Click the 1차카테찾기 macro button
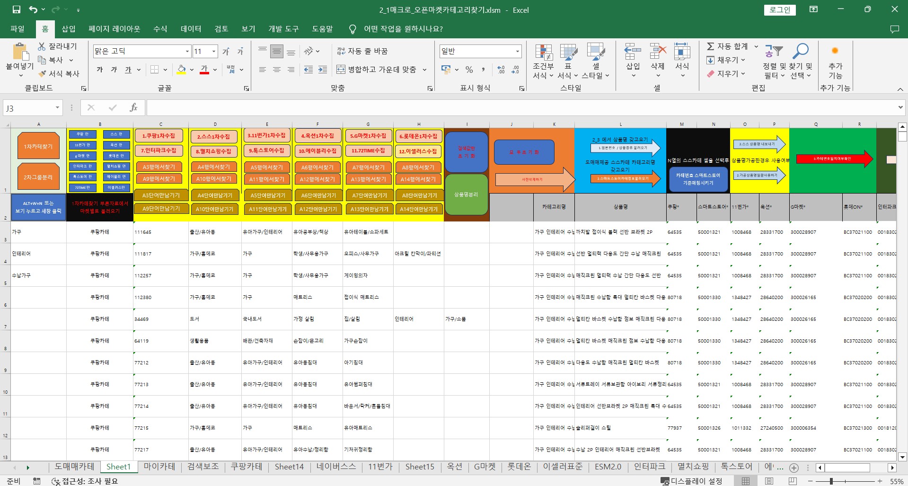Image resolution: width=908 pixels, height=486 pixels. coord(38,147)
